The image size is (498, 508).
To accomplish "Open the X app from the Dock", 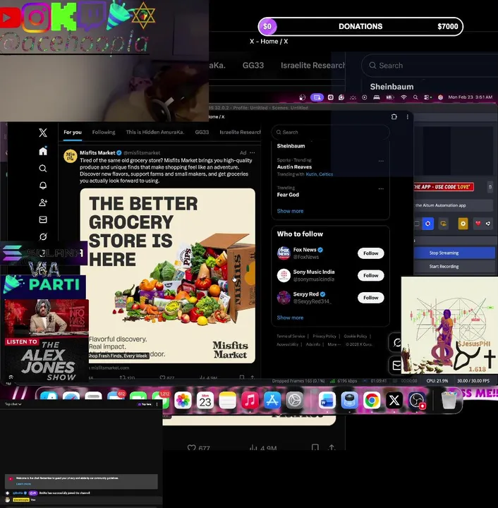I will pyautogui.click(x=394, y=401).
